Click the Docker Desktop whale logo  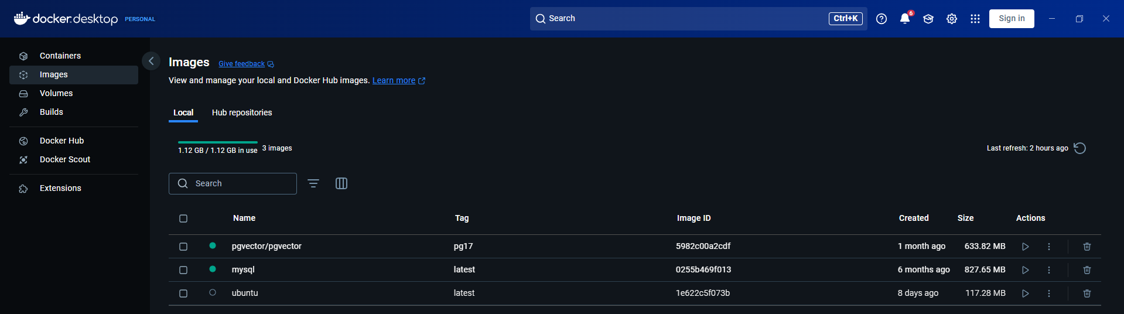22,18
